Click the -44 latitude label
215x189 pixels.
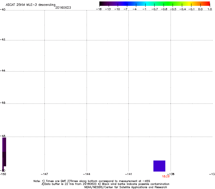[3, 71]
